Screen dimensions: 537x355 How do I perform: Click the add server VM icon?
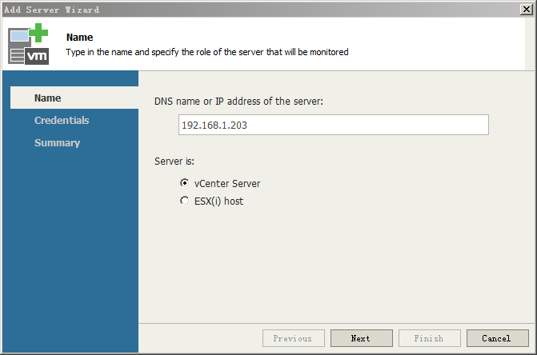point(29,44)
